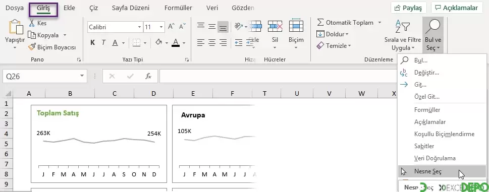Choose Özel Git... from the menu
The image size is (489, 192).
(x=442, y=96)
